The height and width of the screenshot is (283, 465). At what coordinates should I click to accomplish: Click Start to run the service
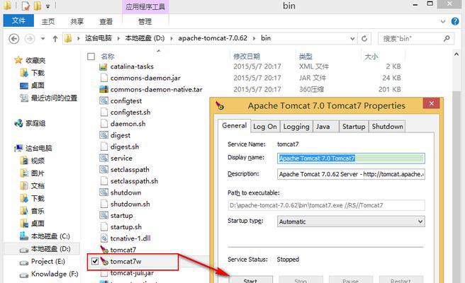tap(250, 279)
